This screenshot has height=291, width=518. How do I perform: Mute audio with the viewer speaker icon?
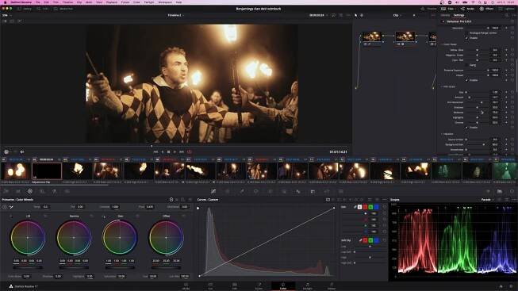tap(22, 152)
